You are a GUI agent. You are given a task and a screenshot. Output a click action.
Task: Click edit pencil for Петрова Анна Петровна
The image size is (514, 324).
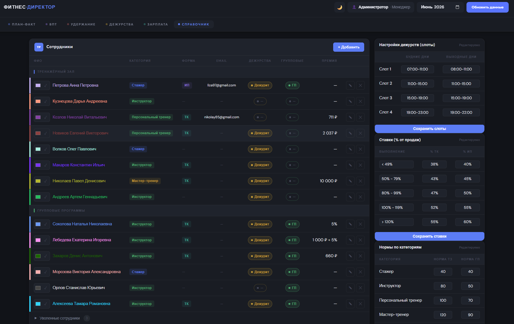(350, 86)
